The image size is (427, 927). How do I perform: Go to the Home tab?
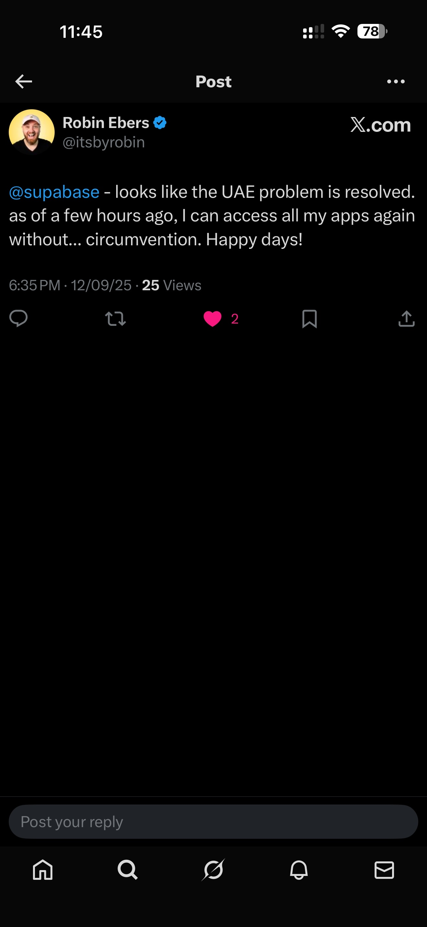pyautogui.click(x=43, y=870)
